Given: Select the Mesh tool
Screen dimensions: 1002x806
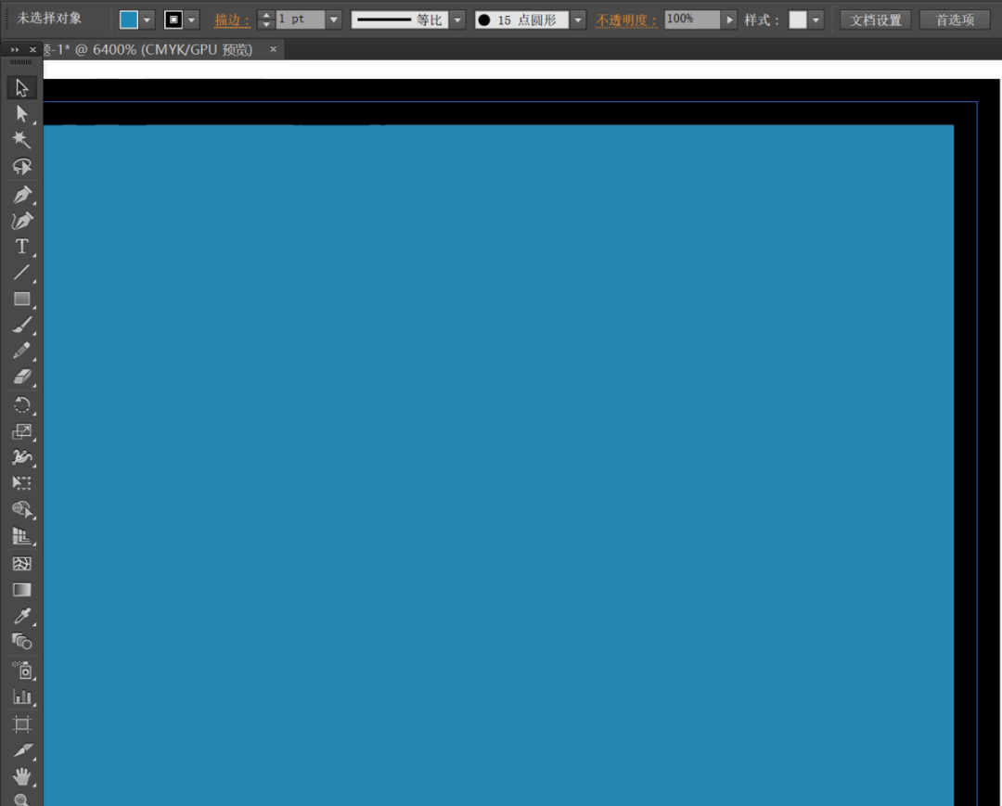Looking at the screenshot, I should [x=21, y=564].
